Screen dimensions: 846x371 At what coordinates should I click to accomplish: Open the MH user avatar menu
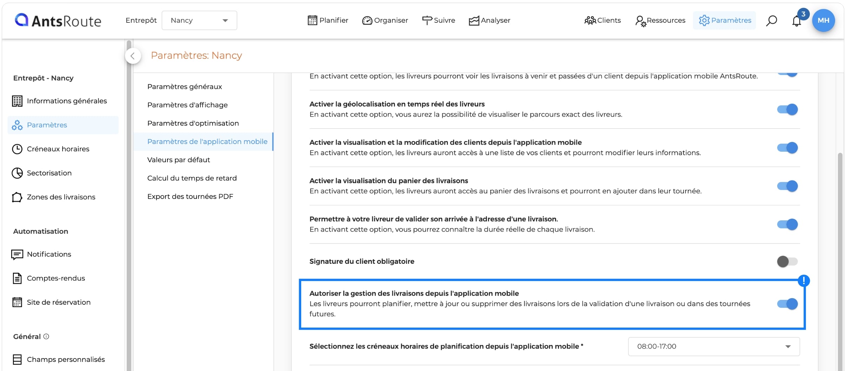823,20
